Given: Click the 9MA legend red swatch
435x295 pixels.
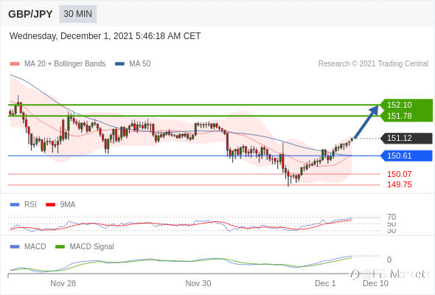Looking at the screenshot, I should pos(50,205).
